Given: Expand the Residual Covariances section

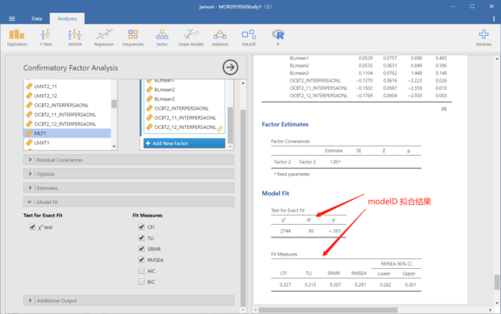Looking at the screenshot, I should pos(129,160).
